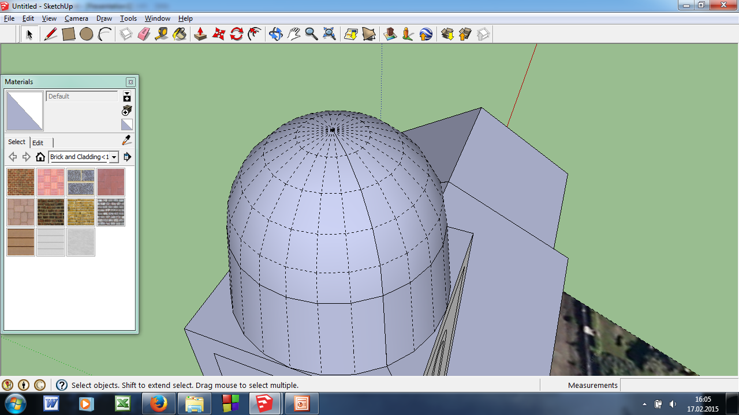739x415 pixels.
Task: Click the Create Material icon
Action: coord(127,110)
